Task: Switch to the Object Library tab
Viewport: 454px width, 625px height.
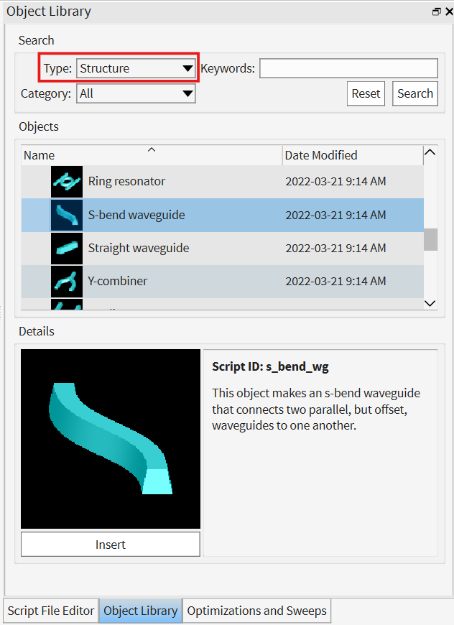Action: pyautogui.click(x=140, y=611)
